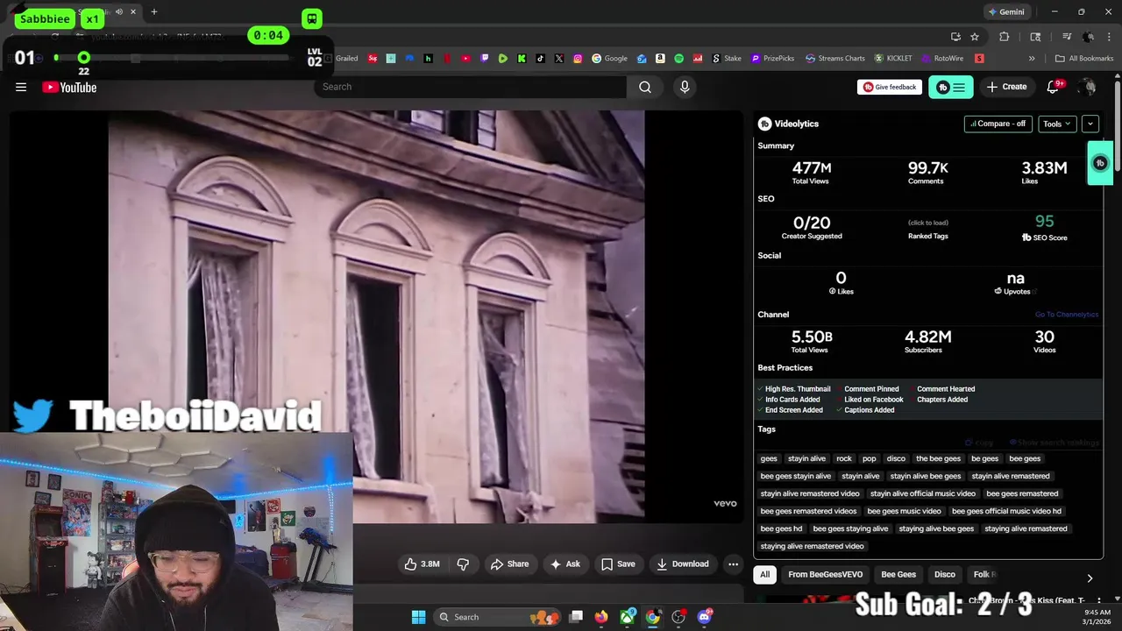Select the Disco filter chip

pyautogui.click(x=945, y=575)
